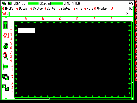This screenshot has height=103, width=137.
Task: Select the OHNE NAMEN file title
Action: tap(72, 3)
